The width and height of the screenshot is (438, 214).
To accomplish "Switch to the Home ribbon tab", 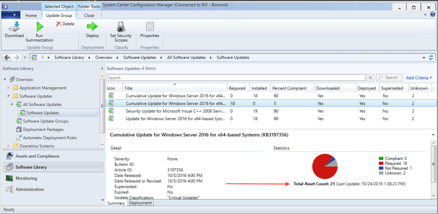I will tap(31, 15).
